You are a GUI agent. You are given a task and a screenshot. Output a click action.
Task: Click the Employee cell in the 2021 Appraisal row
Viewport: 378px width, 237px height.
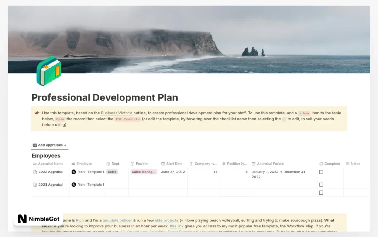coord(87,185)
